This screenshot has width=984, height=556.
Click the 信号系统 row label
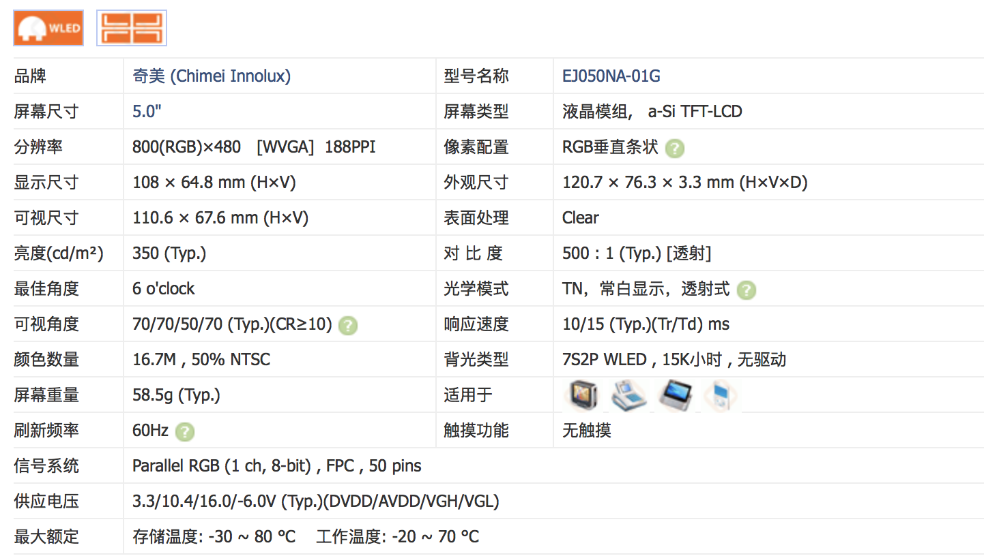coord(46,465)
